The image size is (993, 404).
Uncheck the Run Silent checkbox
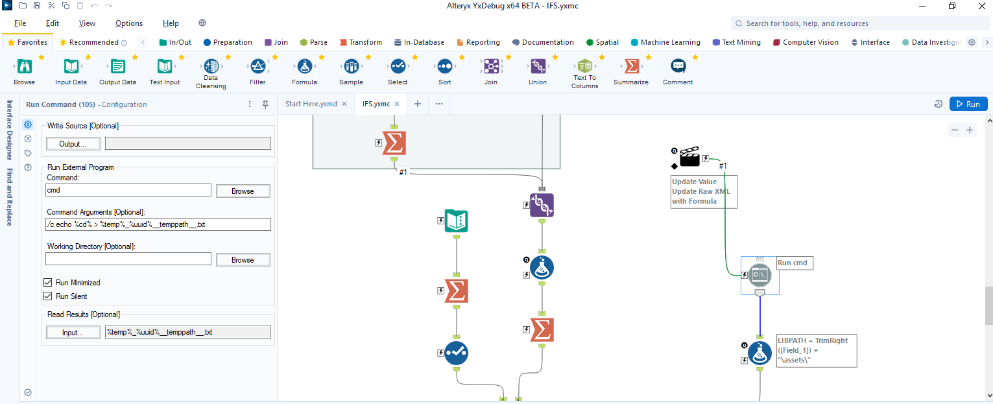point(48,296)
